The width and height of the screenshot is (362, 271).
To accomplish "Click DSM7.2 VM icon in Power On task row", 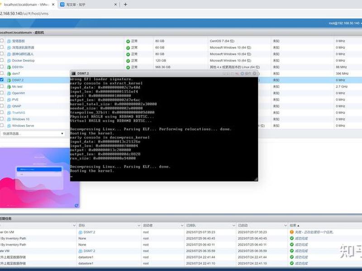I will 81,232.
